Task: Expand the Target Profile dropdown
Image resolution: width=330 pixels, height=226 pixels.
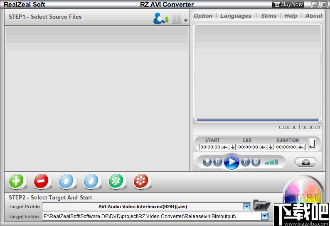Action: [x=247, y=207]
